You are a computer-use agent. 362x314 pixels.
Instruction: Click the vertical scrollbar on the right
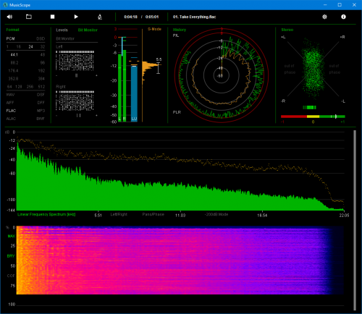tap(355, 220)
